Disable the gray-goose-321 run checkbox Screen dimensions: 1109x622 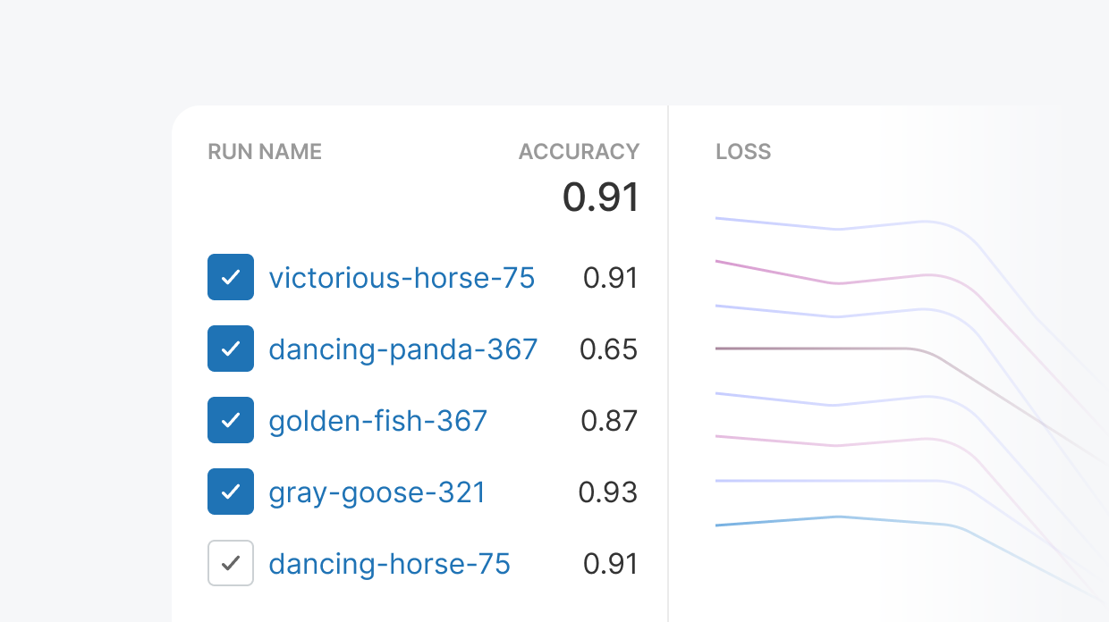(231, 492)
